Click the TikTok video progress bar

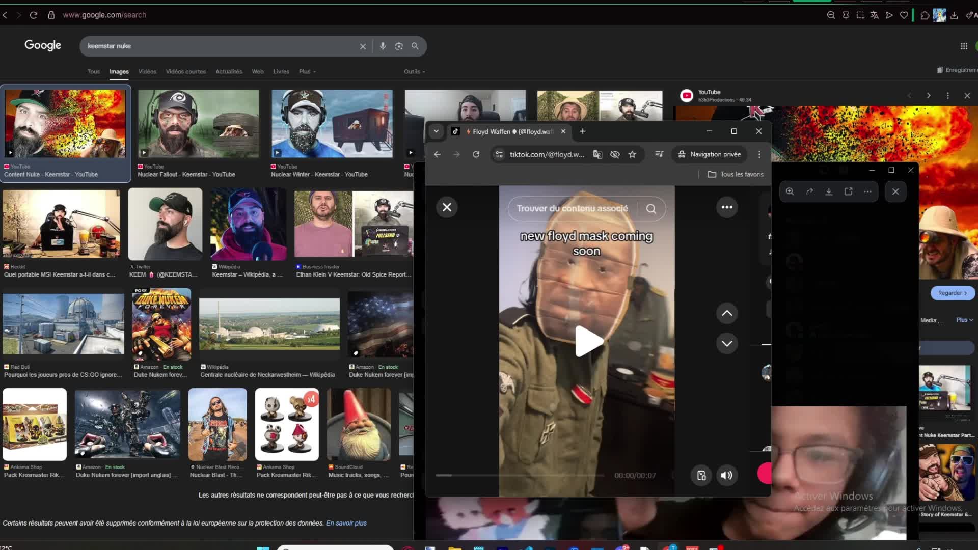520,475
